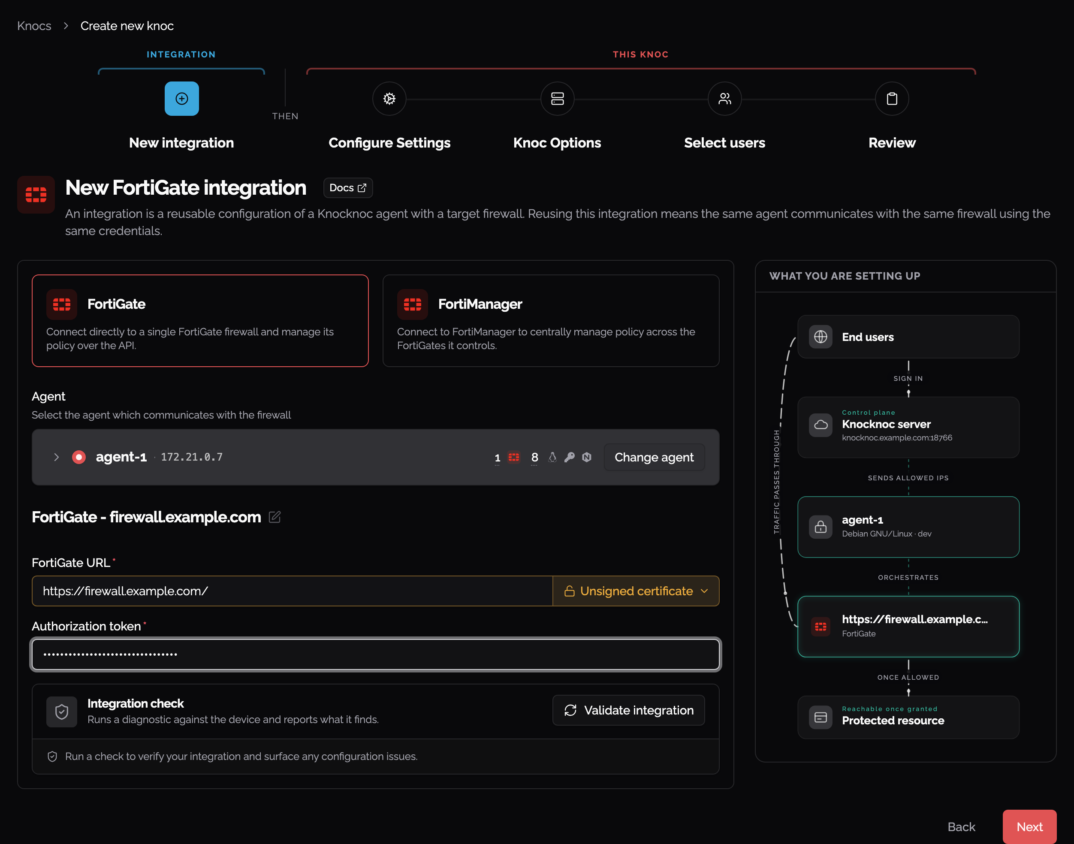Go to the Review clipboard step icon
This screenshot has width=1074, height=844.
(892, 99)
